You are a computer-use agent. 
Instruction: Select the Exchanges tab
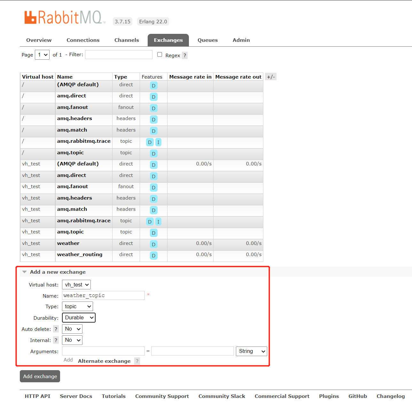click(168, 40)
